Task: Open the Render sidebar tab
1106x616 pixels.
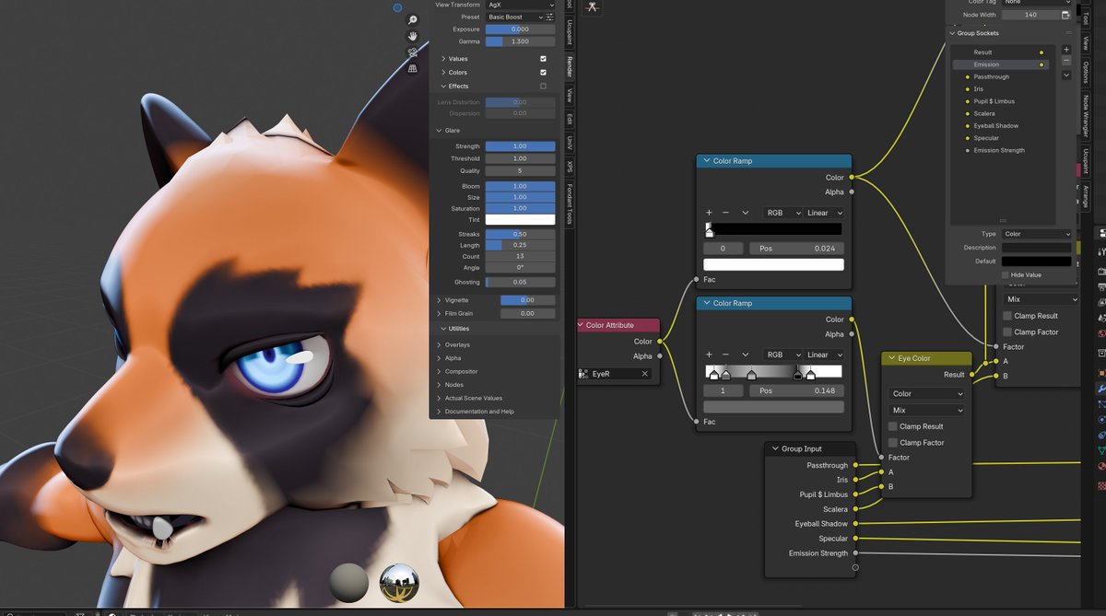Action: pos(570,65)
